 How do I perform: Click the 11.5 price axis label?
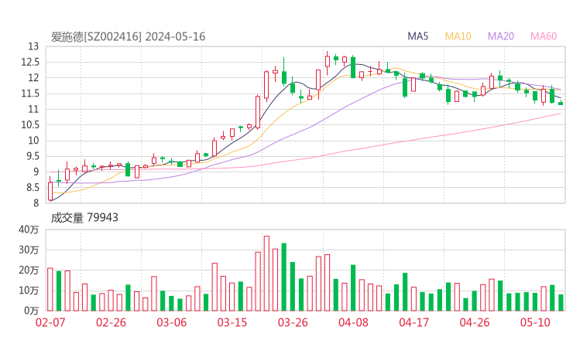30,93
